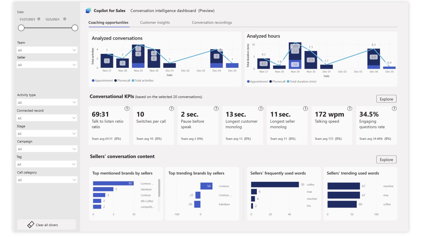This screenshot has width=423, height=238.
Task: Open help icon for Longest customer monolog
Action: 260,108
